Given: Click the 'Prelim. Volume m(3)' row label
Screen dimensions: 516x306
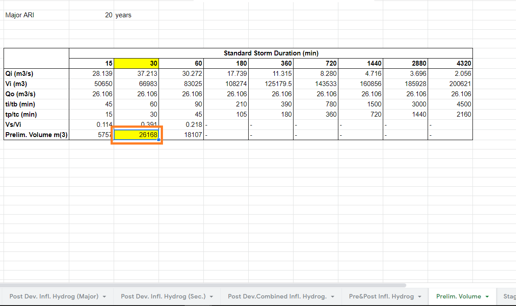Looking at the screenshot, I should (x=36, y=135).
